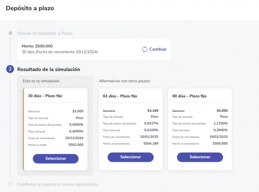This screenshot has width=259, height=192.
Task: Click the $4.169 Ganancia value
Action: pyautogui.click(x=153, y=111)
